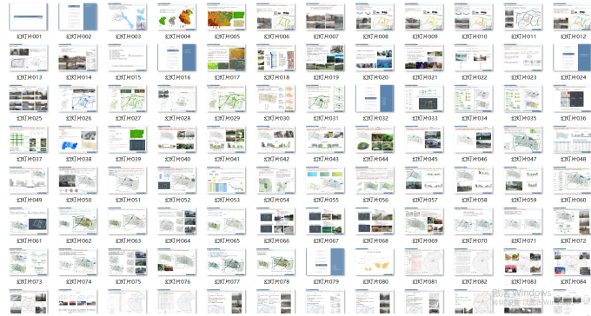Click the file name 幻灯片012

point(573,36)
